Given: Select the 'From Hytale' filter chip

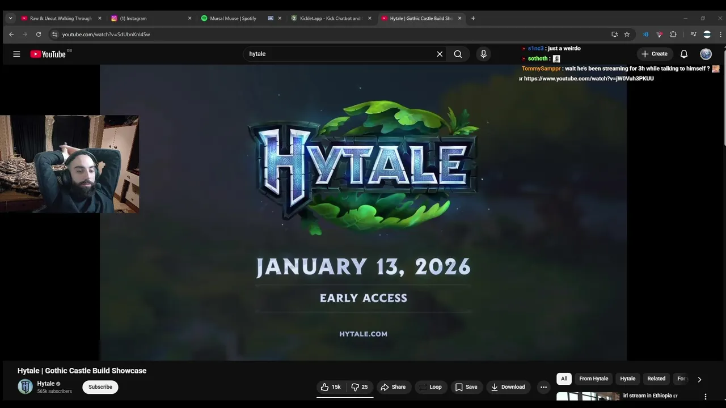Looking at the screenshot, I should tap(593, 379).
